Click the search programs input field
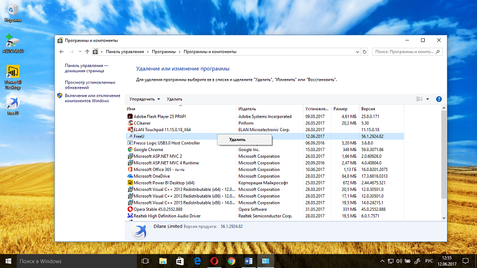Viewport: 477px width, 268px height. tap(407, 52)
